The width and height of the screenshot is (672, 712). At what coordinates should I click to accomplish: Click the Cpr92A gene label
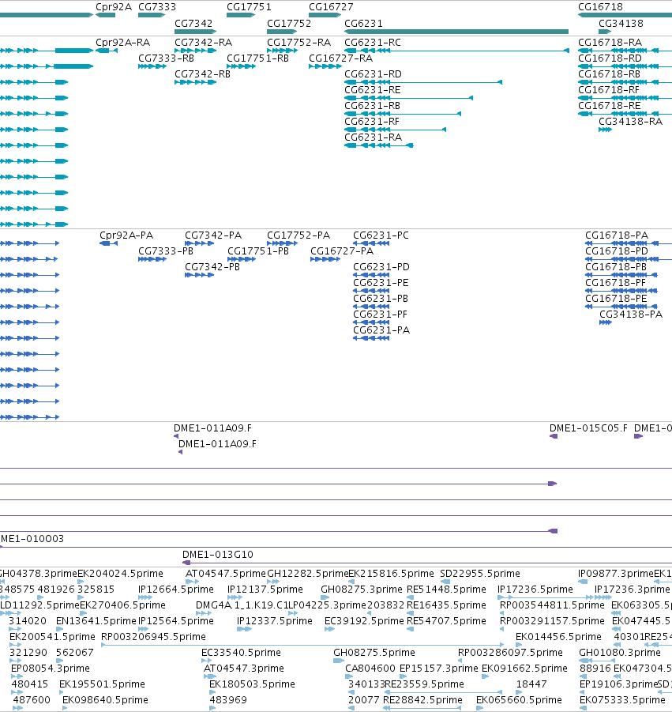[x=114, y=7]
